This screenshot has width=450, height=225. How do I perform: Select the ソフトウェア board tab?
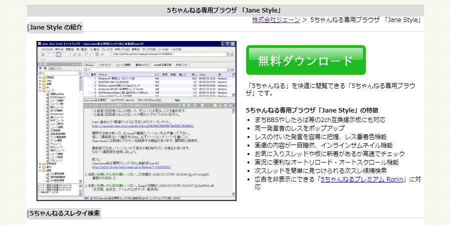pyautogui.click(x=105, y=65)
